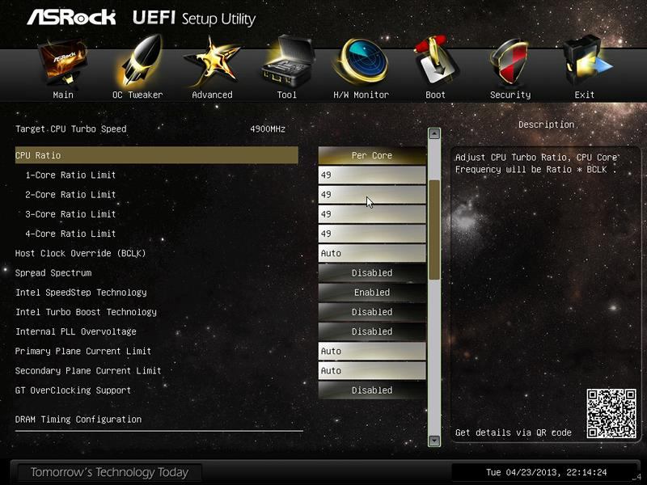Viewport: 647px width, 485px height.
Task: Open the Main monitor icon
Action: (x=63, y=62)
